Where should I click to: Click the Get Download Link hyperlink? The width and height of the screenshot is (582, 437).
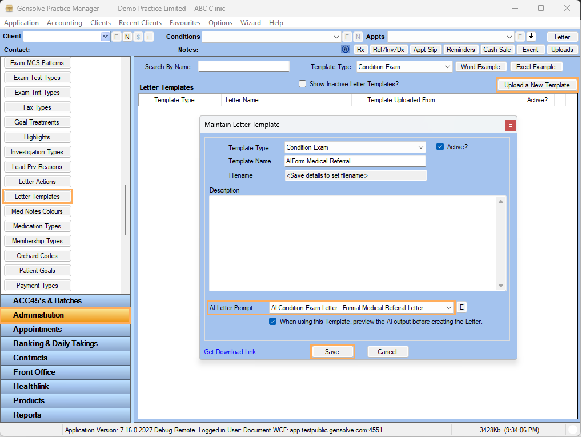[230, 352]
